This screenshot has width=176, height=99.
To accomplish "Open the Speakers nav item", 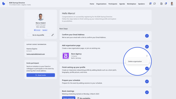I will 141,4.
